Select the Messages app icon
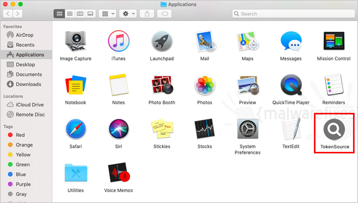Image resolution: width=358 pixels, height=203 pixels. (291, 41)
